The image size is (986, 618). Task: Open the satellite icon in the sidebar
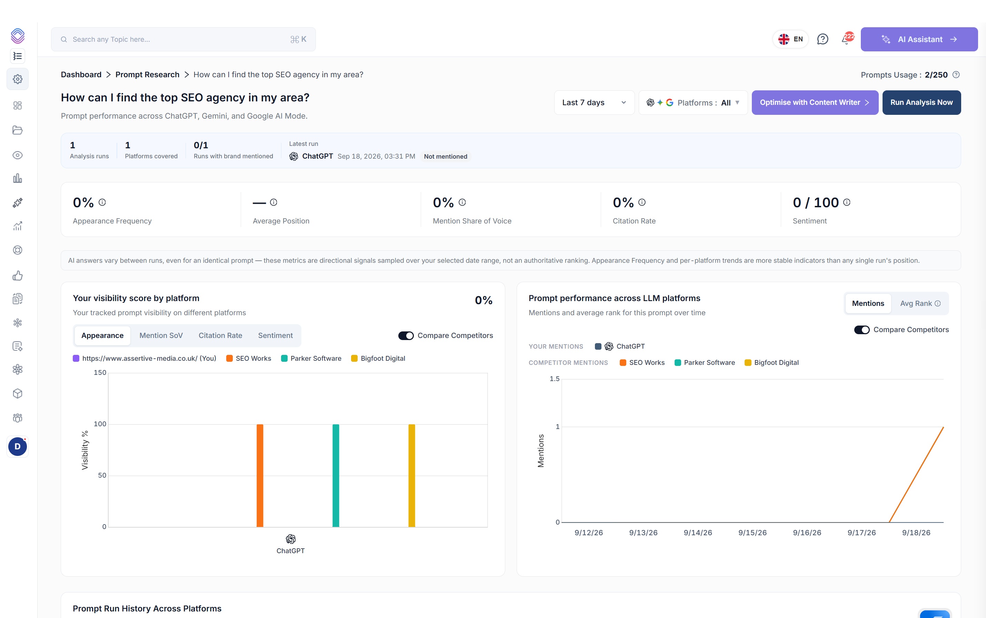coord(18,202)
